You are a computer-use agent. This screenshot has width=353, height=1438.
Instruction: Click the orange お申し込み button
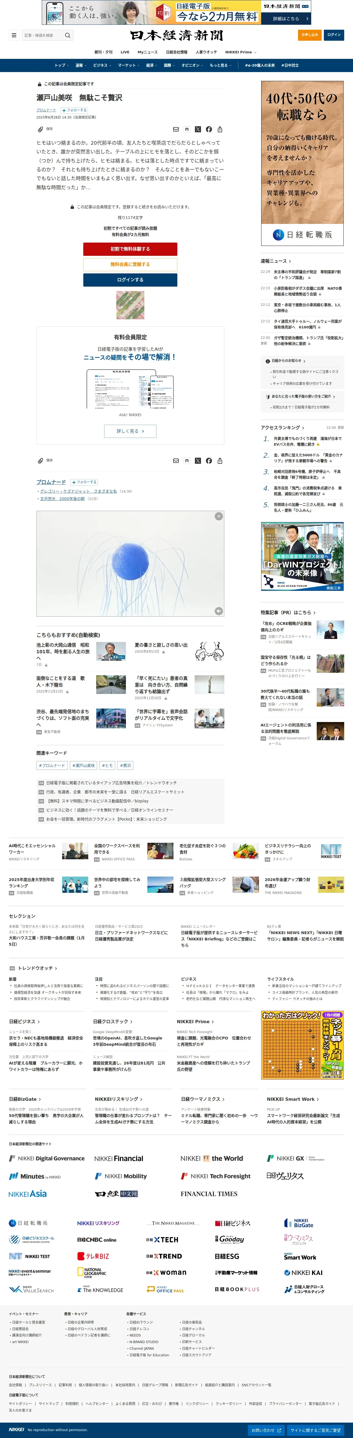click(310, 35)
